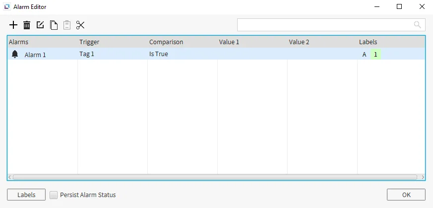Add a new alarm with plus icon
The height and width of the screenshot is (208, 433).
point(13,25)
